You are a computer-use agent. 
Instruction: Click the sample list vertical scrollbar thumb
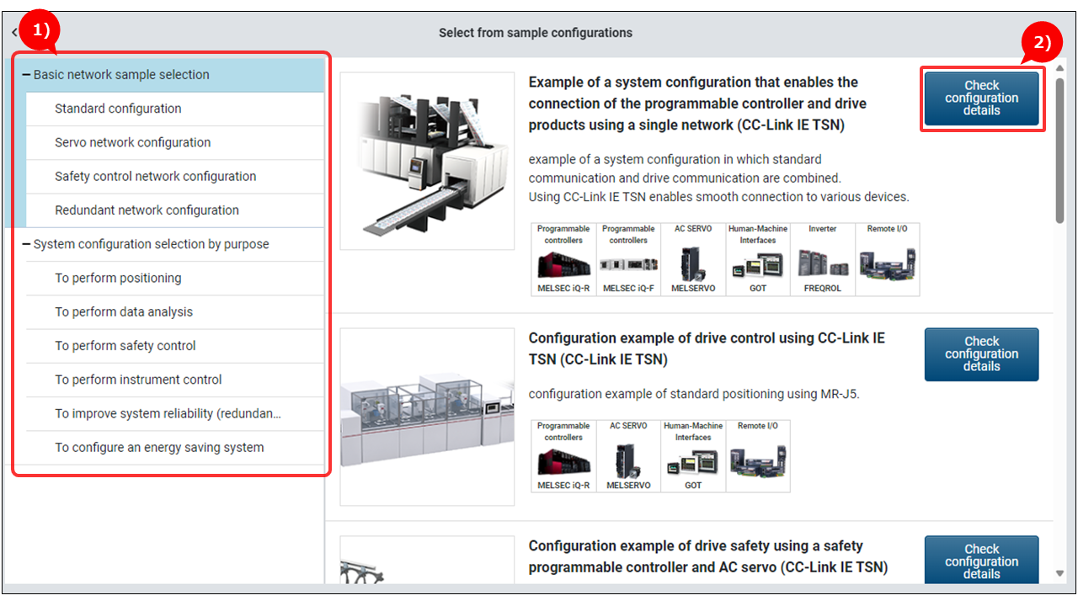(1059, 151)
